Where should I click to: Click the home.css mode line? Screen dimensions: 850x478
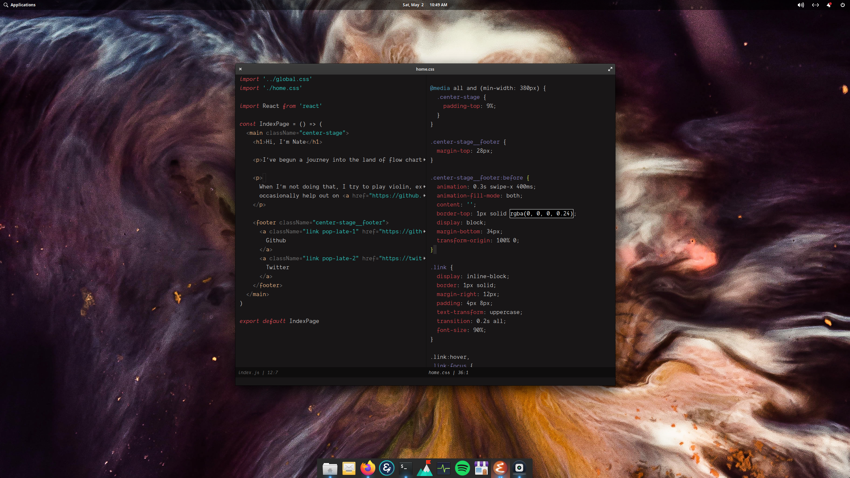[x=448, y=372]
